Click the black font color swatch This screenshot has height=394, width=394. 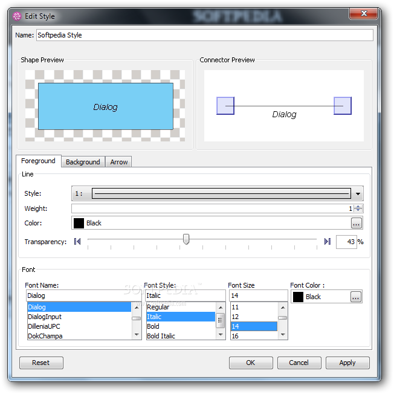tap(298, 297)
